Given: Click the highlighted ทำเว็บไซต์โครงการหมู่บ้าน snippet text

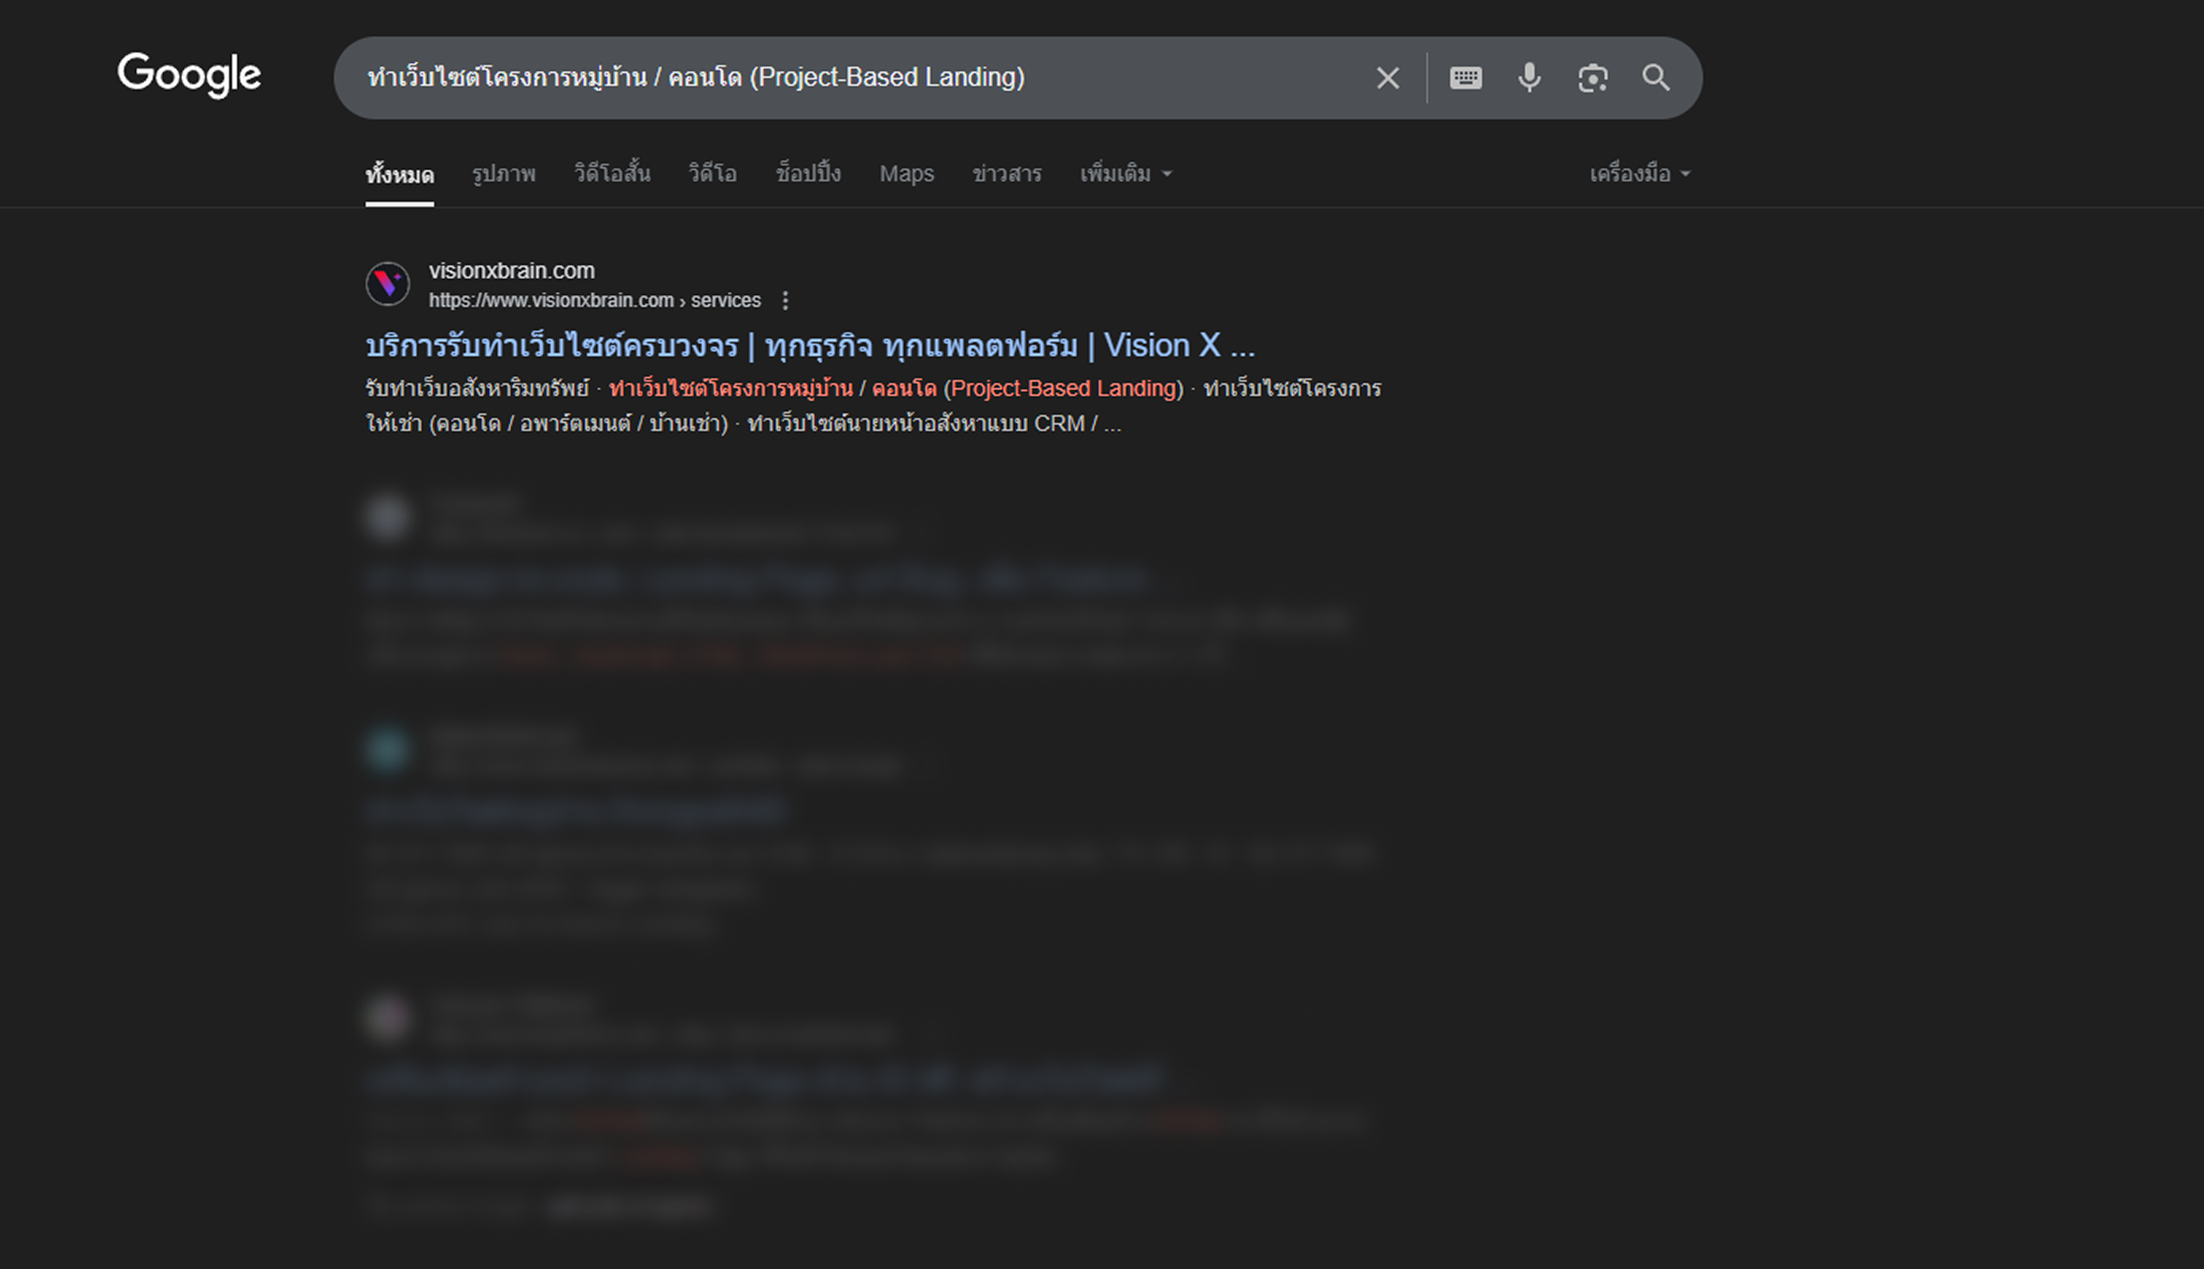Looking at the screenshot, I should [x=731, y=389].
